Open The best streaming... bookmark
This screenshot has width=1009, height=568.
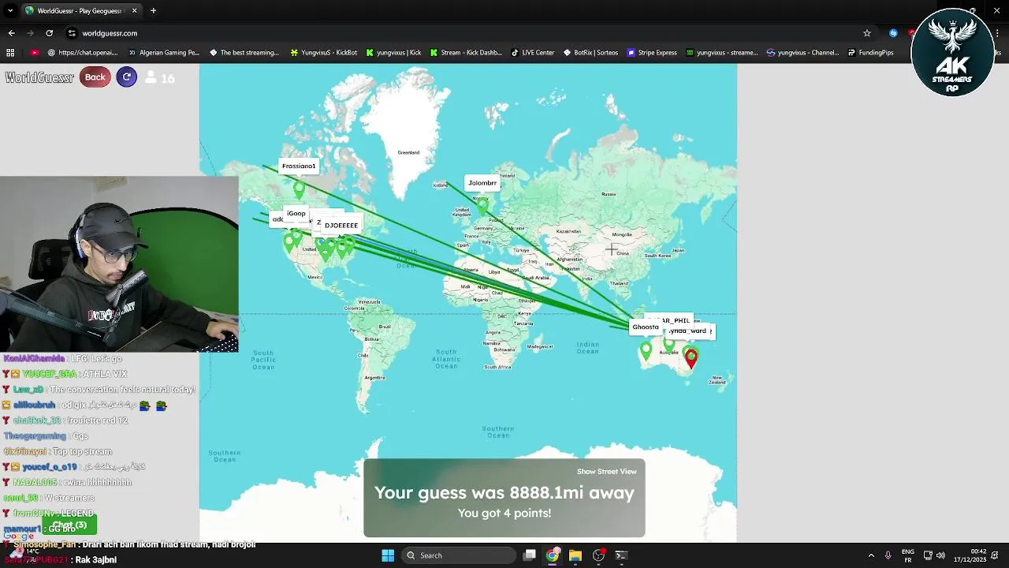(x=244, y=53)
